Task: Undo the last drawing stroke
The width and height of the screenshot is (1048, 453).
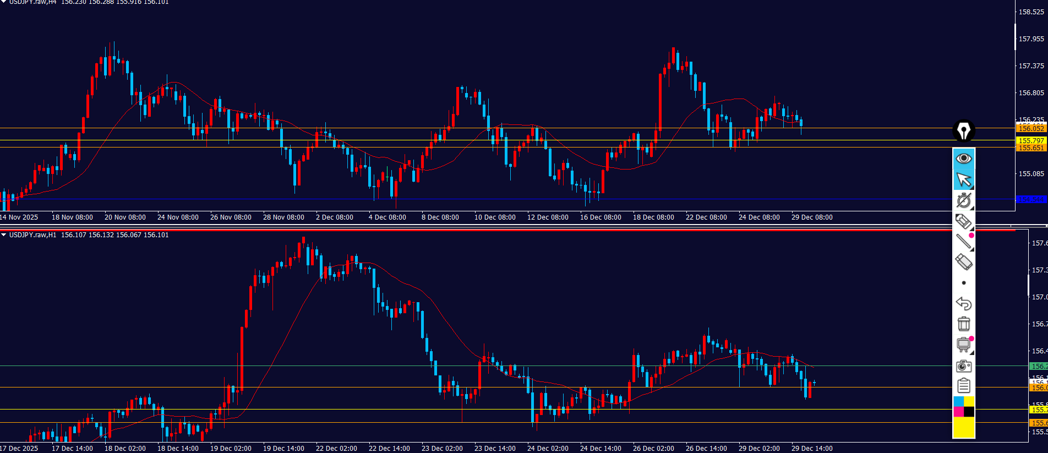Action: [x=964, y=303]
